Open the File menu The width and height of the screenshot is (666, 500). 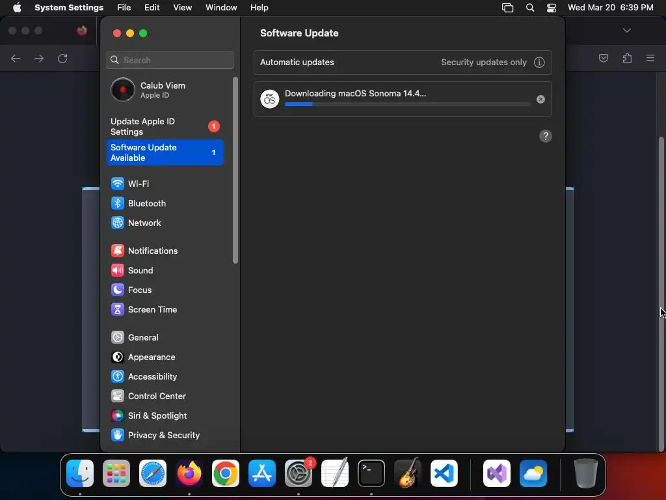(124, 8)
